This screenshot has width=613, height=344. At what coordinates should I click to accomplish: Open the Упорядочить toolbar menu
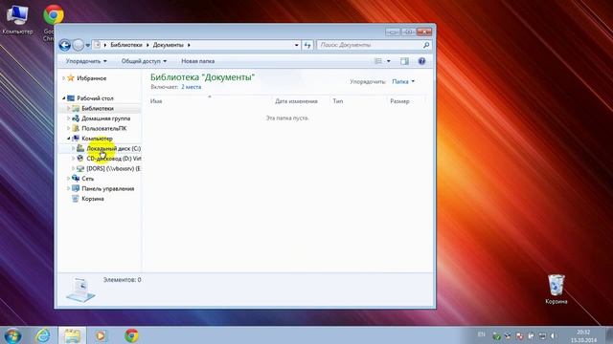(86, 61)
